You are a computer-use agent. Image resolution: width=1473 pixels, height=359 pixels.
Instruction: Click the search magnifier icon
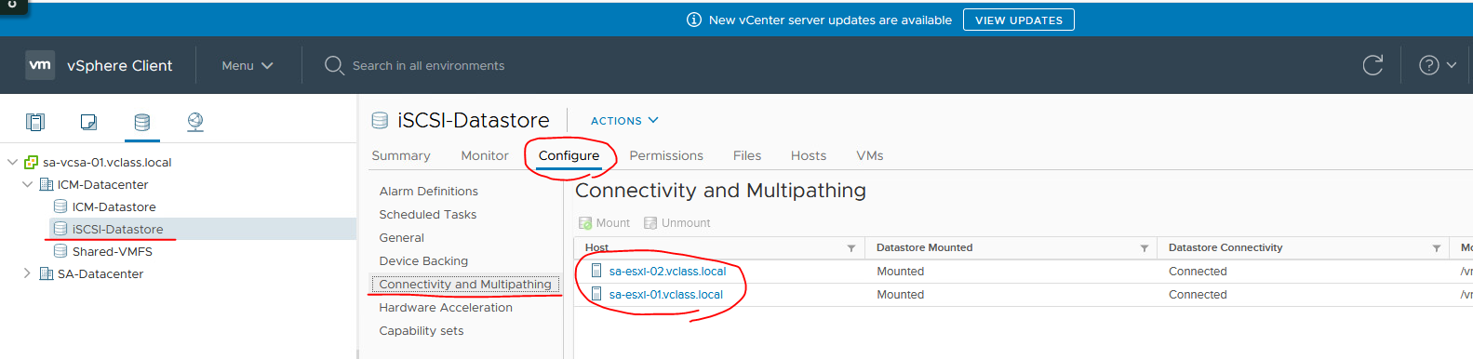[334, 65]
